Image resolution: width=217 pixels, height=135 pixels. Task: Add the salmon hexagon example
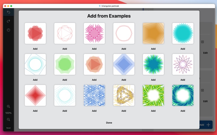pyautogui.click(x=94, y=80)
